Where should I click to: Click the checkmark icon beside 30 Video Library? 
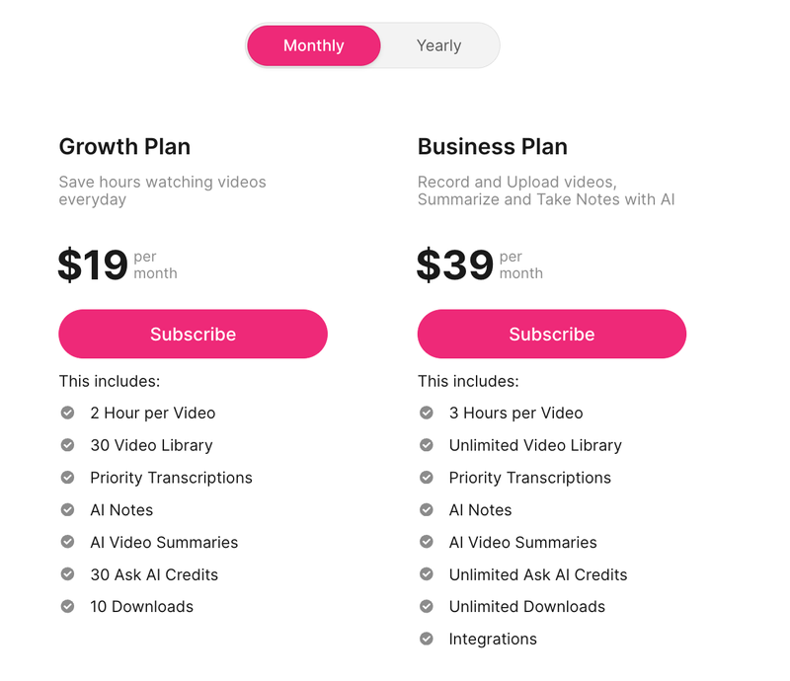[67, 445]
